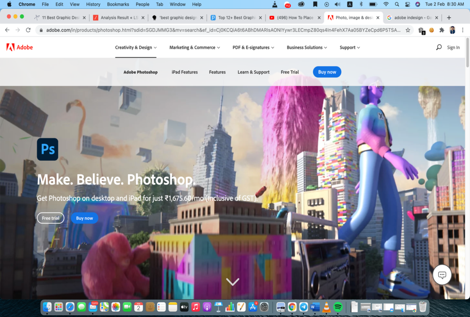Switch to Analysis Result tab

tap(119, 18)
